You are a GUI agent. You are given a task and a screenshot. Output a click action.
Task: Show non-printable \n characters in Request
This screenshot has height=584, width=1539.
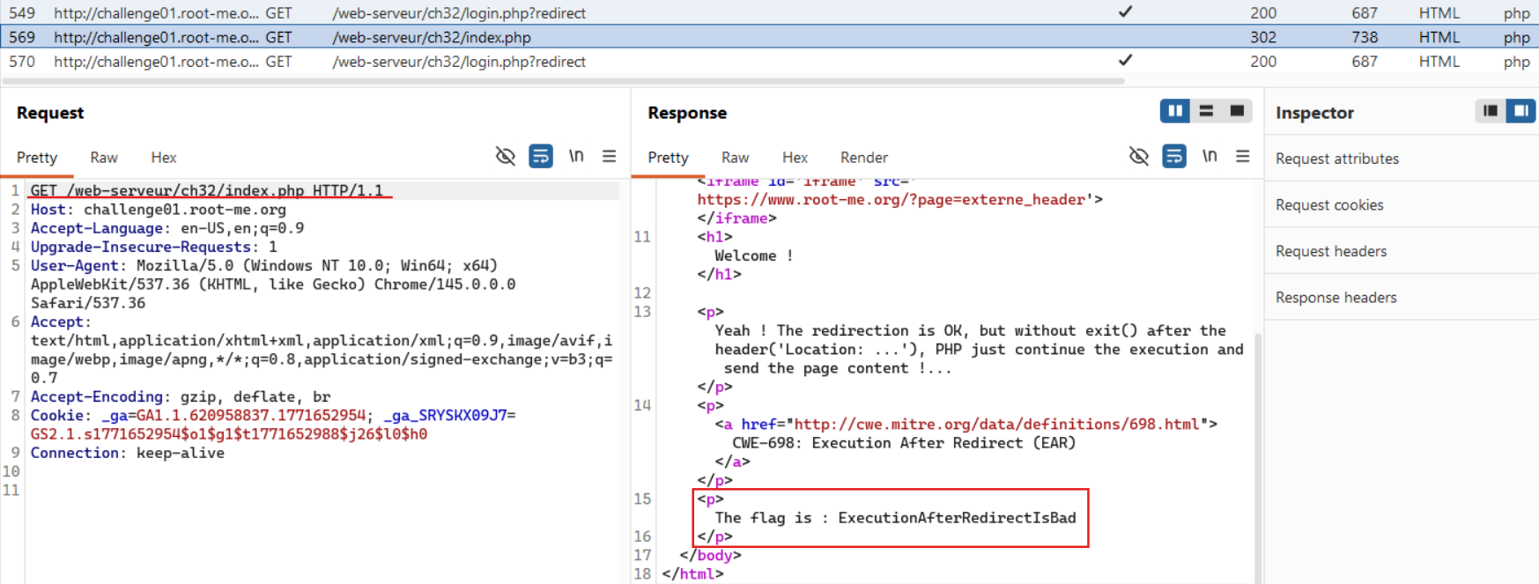[576, 157]
